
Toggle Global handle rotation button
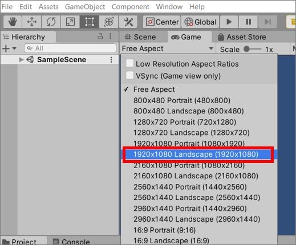(200, 22)
